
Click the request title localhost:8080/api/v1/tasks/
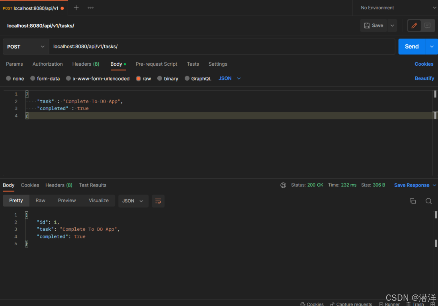tap(41, 26)
